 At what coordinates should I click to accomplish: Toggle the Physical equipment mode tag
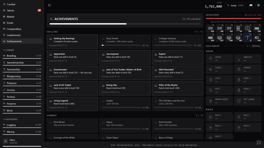[256, 46]
